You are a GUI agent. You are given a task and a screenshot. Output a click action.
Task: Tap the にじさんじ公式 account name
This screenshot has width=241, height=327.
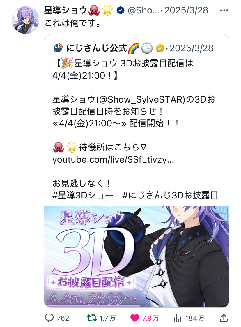(96, 48)
